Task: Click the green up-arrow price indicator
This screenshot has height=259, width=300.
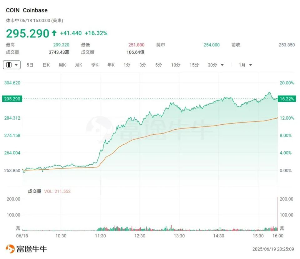Action: point(54,33)
